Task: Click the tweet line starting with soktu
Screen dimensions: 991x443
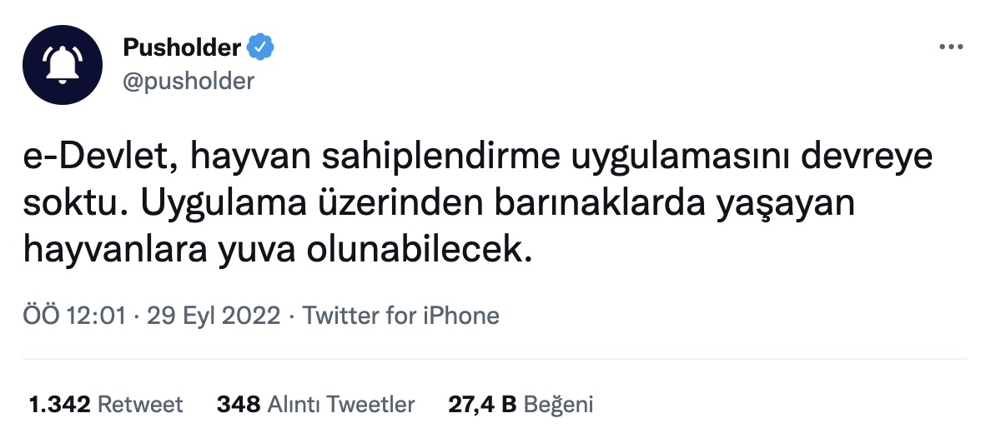Action: pos(439,204)
